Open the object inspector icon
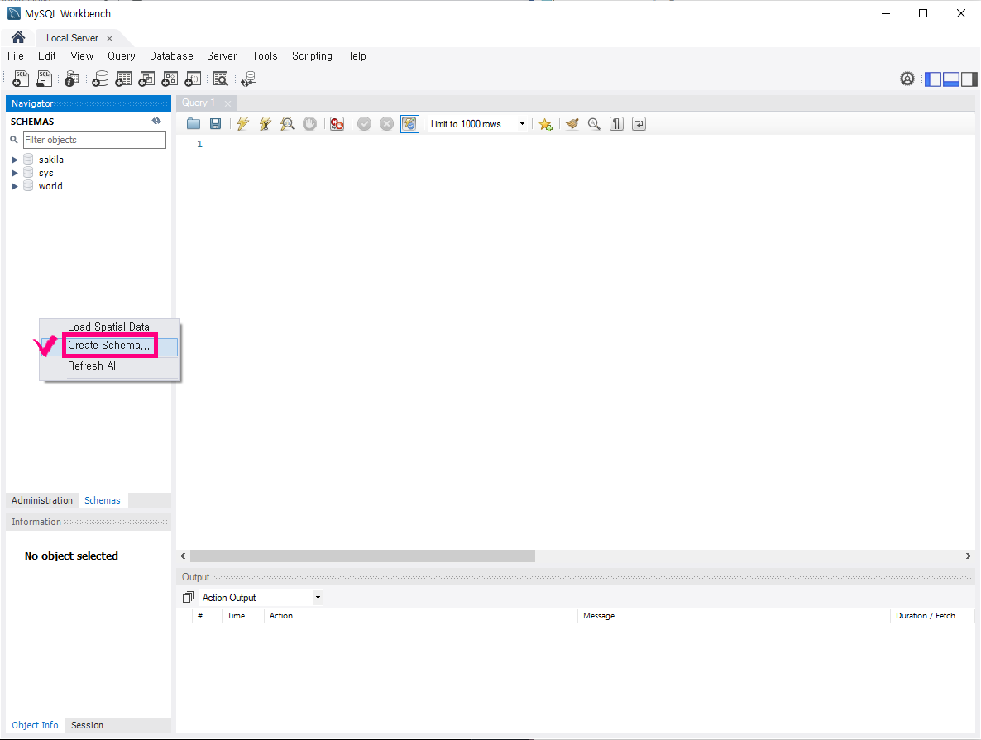 [x=71, y=79]
